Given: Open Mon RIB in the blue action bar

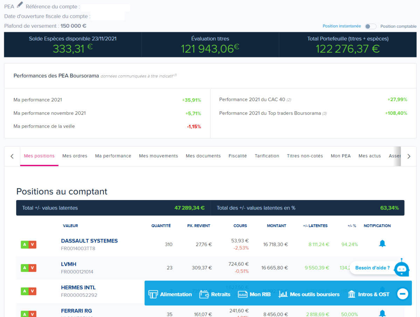Looking at the screenshot, I should [x=254, y=294].
